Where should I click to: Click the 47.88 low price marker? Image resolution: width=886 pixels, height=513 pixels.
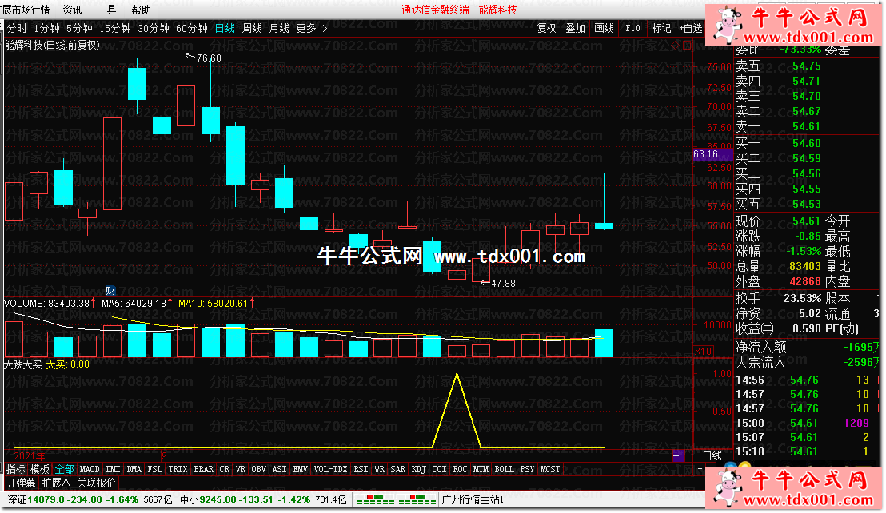[x=501, y=283]
